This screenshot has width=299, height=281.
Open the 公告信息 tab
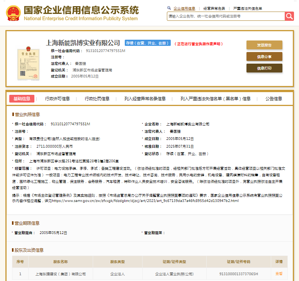click(x=274, y=99)
